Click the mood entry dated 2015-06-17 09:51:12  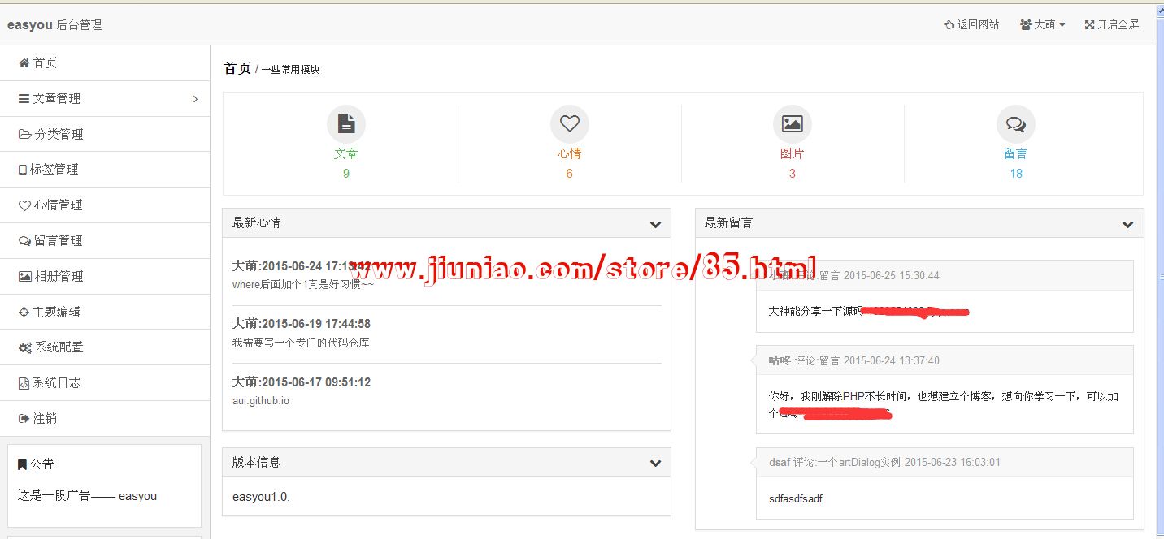pyautogui.click(x=302, y=382)
